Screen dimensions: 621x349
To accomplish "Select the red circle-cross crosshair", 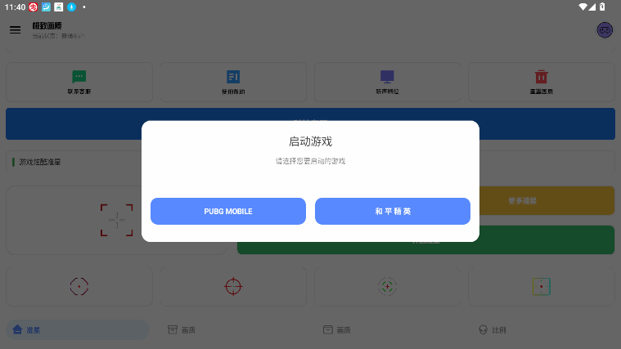I will click(x=233, y=287).
